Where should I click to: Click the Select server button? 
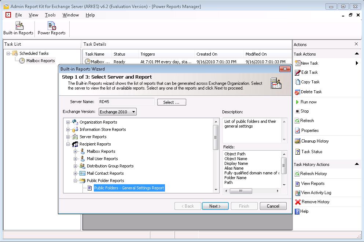pyautogui.click(x=171, y=102)
